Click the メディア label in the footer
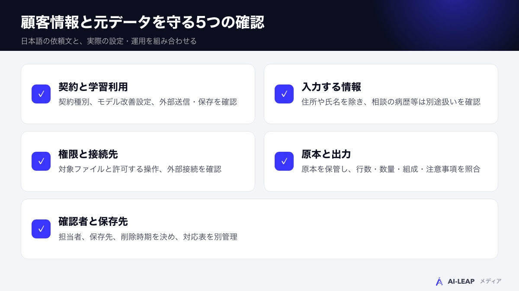519x291 pixels. (x=490, y=281)
